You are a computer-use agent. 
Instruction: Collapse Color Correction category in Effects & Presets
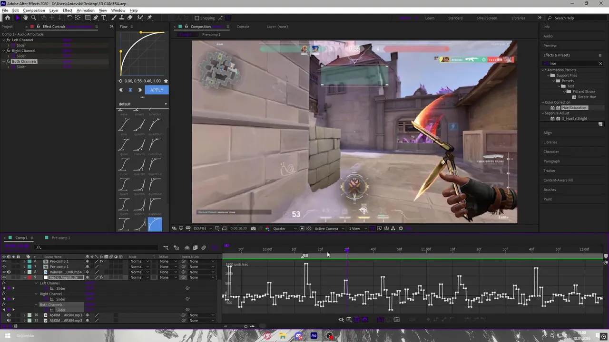click(543, 102)
